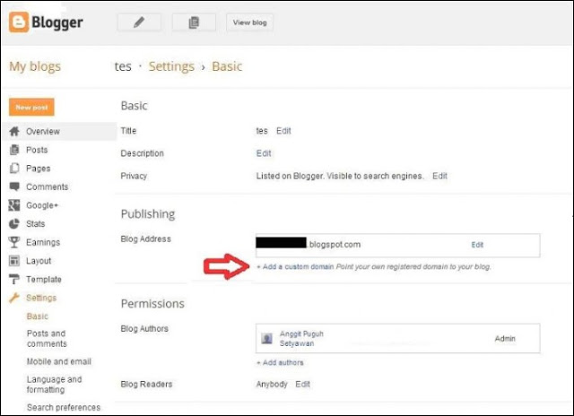Select Posts and comments settings
This screenshot has height=416, width=574.
(x=47, y=339)
